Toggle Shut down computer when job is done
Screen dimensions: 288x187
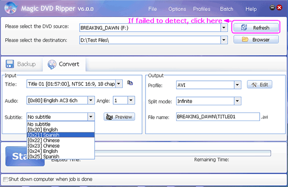pos(6,179)
